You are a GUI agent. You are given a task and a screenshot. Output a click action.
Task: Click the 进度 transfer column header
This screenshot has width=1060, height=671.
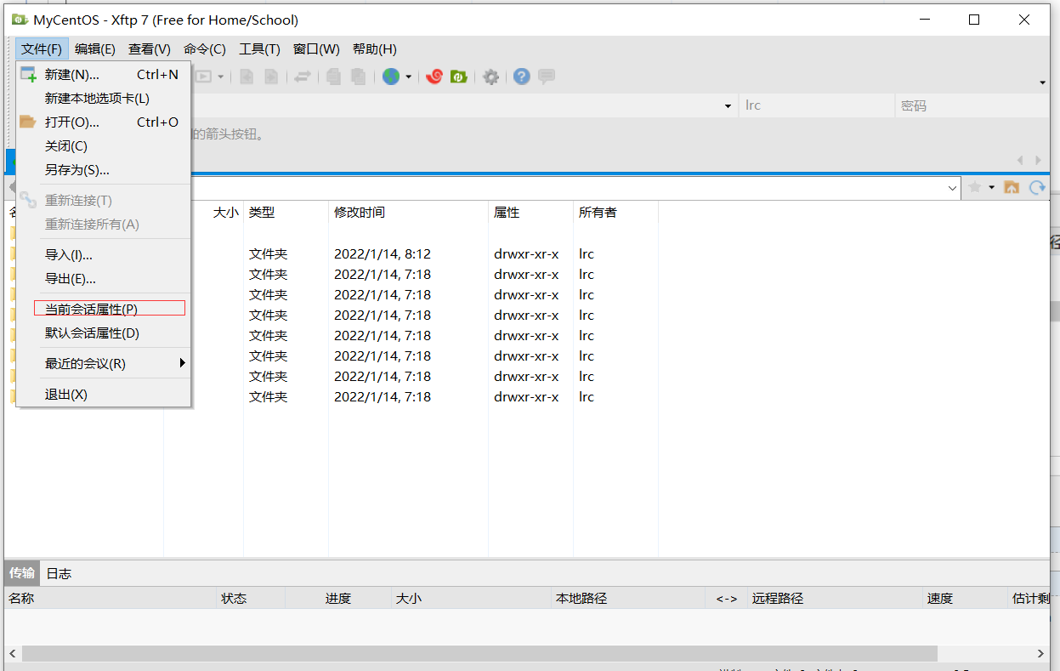tap(338, 599)
